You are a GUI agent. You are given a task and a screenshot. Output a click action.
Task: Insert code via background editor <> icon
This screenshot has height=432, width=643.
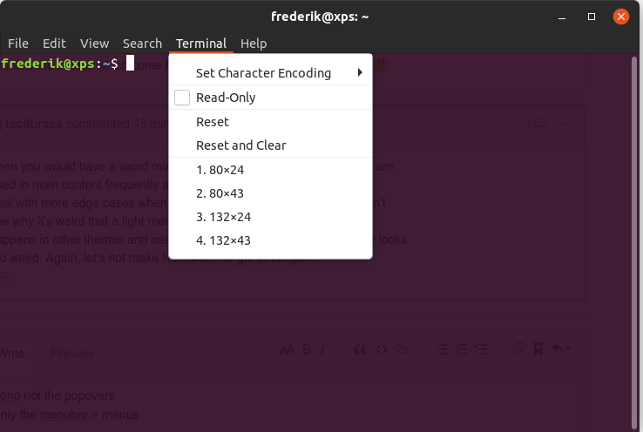pyautogui.click(x=382, y=349)
